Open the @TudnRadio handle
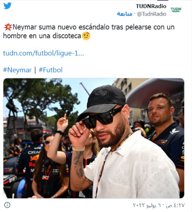 [152, 14]
